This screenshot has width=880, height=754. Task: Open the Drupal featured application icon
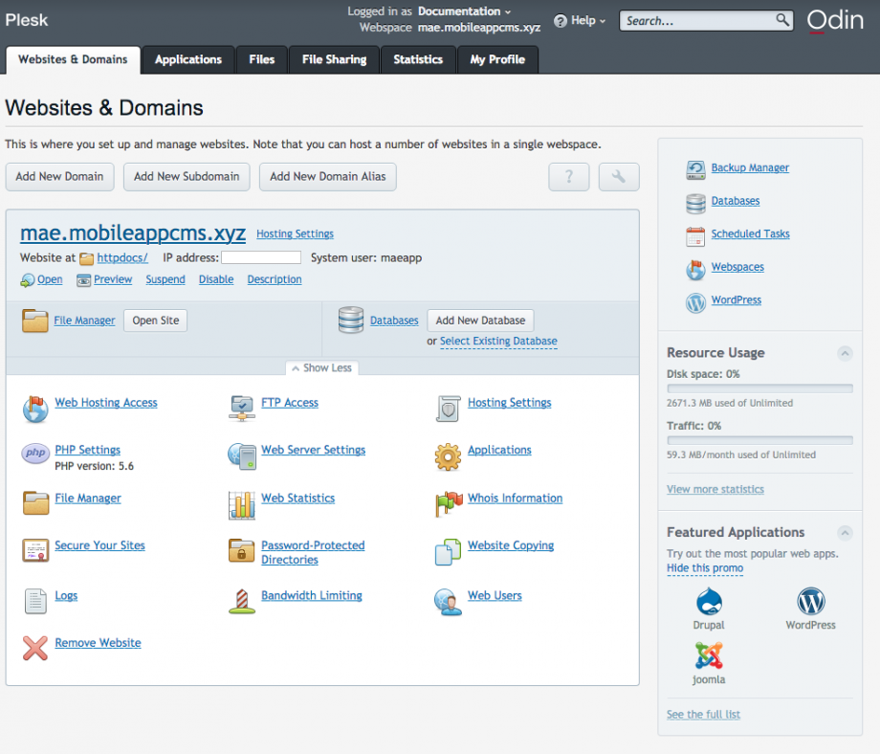(709, 602)
